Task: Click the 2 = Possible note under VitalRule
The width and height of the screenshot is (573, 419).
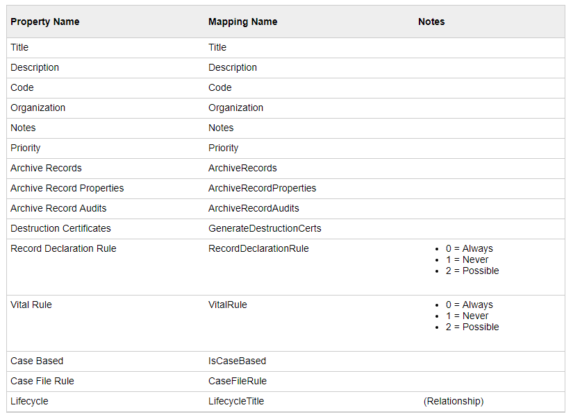Action: [473, 327]
